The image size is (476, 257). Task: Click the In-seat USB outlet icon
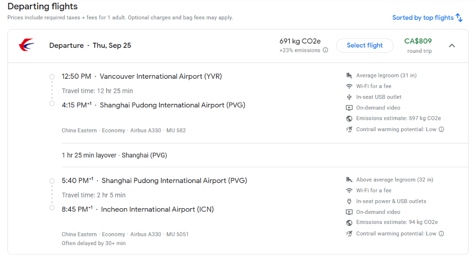coord(349,97)
